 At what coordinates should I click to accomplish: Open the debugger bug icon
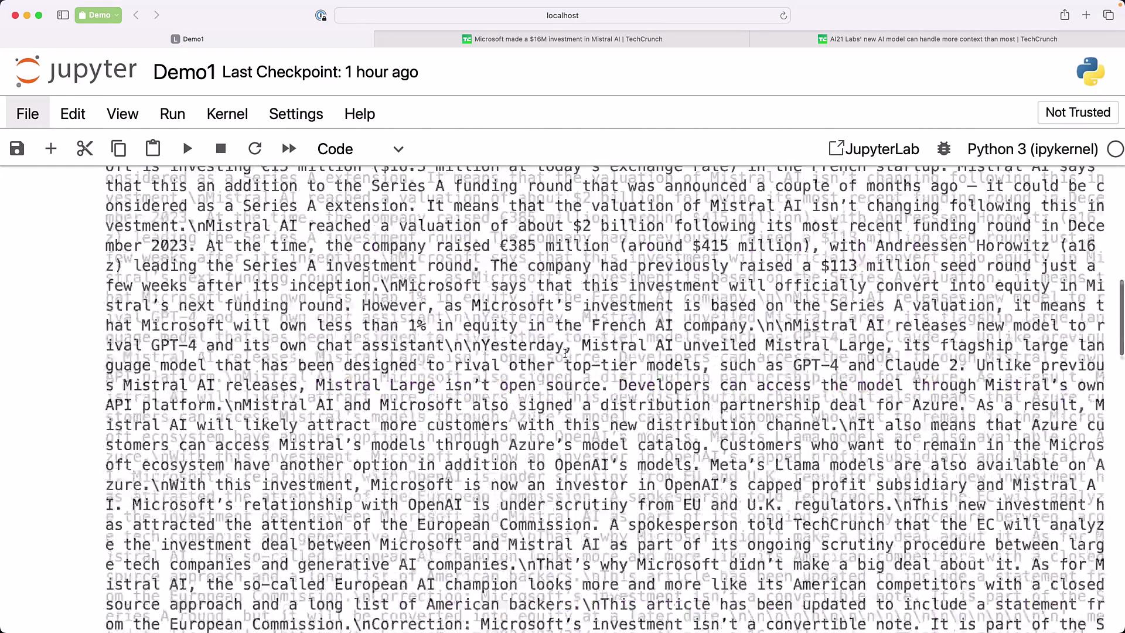pyautogui.click(x=944, y=149)
